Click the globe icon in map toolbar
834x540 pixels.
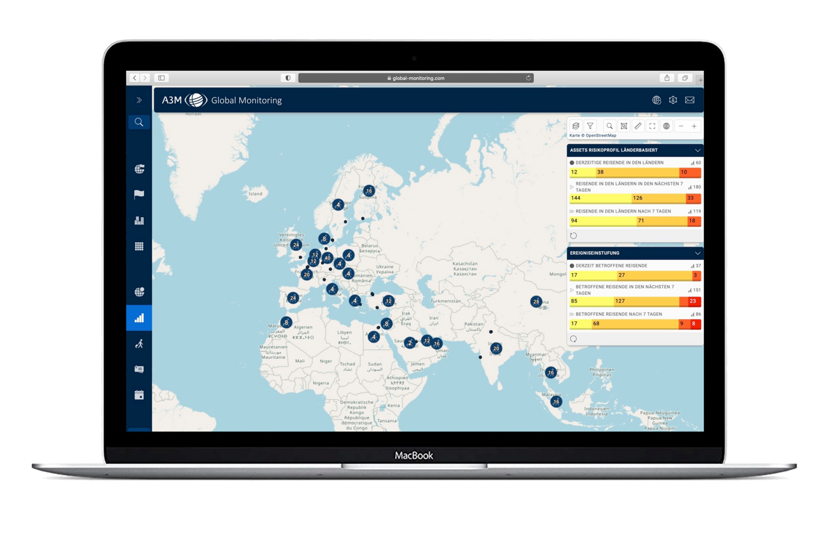(667, 126)
